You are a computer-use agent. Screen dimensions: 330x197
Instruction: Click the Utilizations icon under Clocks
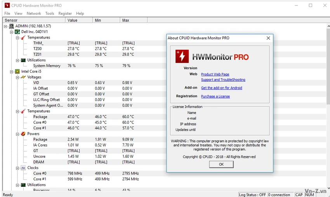pyautogui.click(x=23, y=185)
